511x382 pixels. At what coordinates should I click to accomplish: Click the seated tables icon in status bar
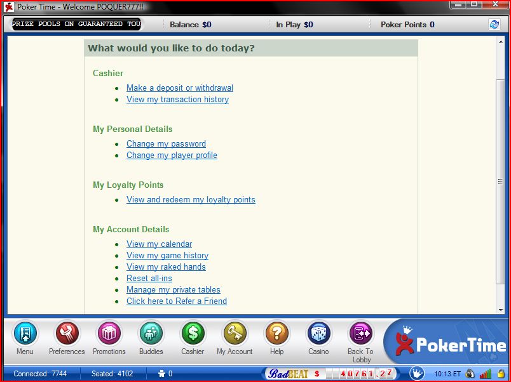(x=161, y=374)
